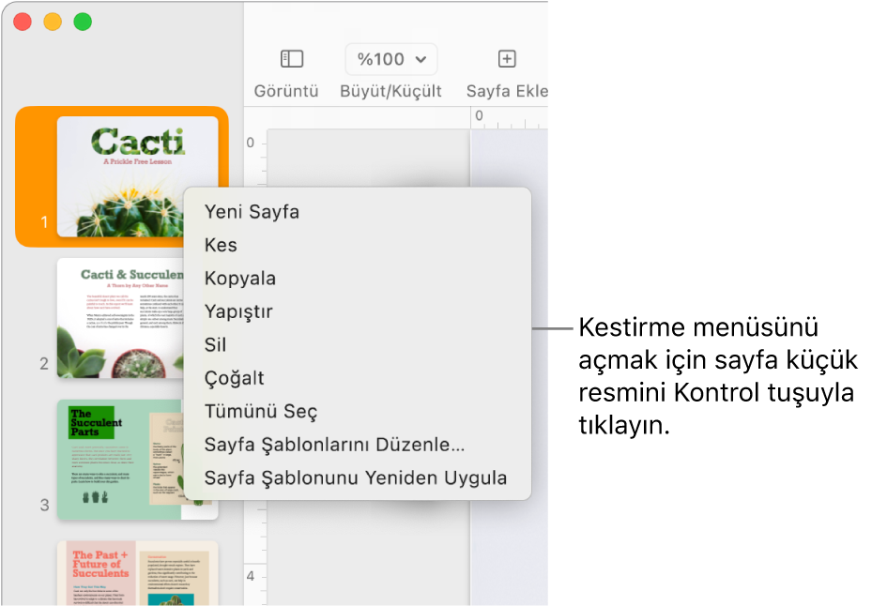Viewport: 872px width, 606px height.
Task: Click the red close window button
Action: coord(23,22)
